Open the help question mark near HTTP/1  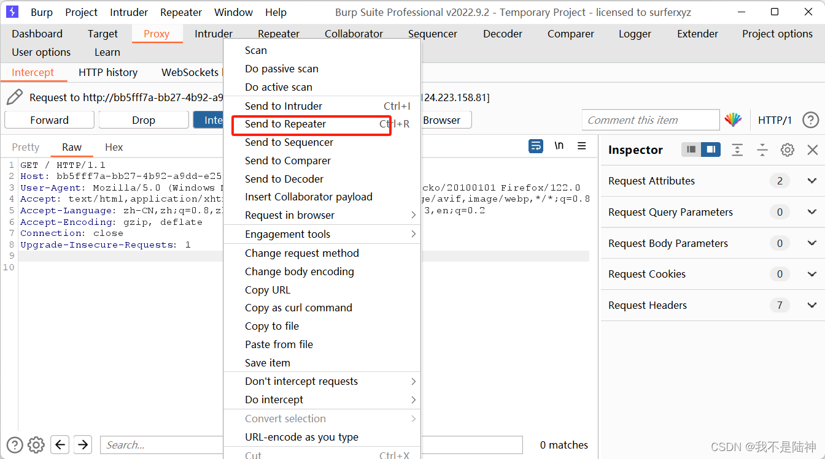[811, 120]
